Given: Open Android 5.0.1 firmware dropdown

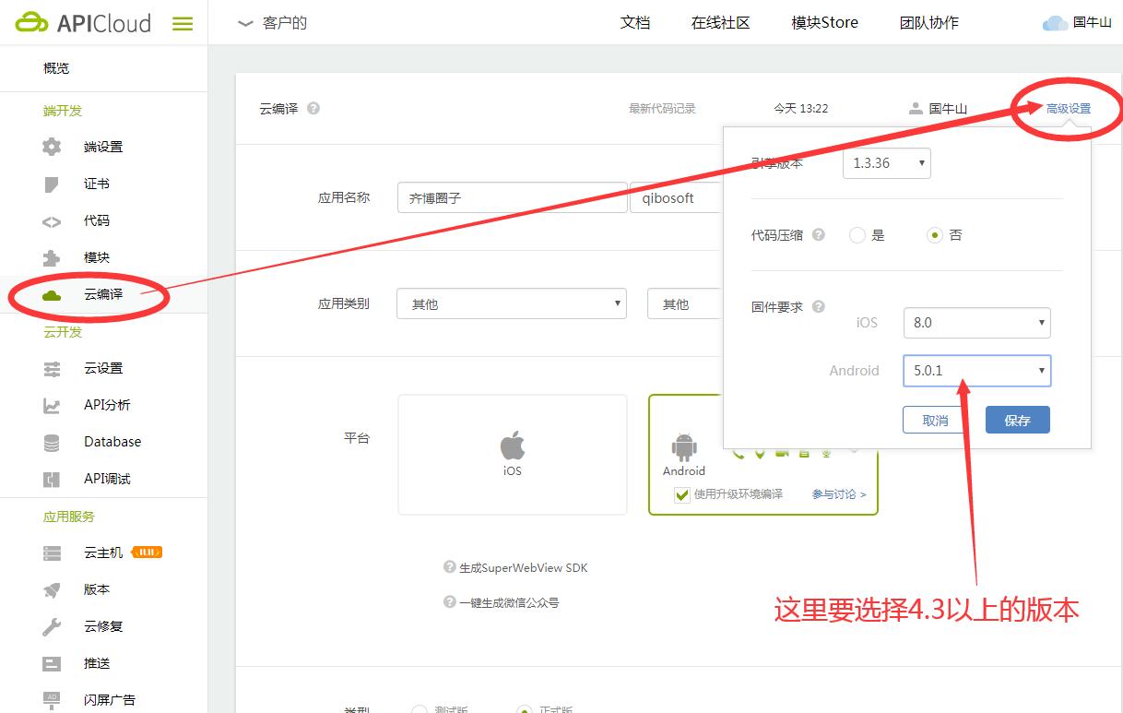Looking at the screenshot, I should tap(976, 371).
